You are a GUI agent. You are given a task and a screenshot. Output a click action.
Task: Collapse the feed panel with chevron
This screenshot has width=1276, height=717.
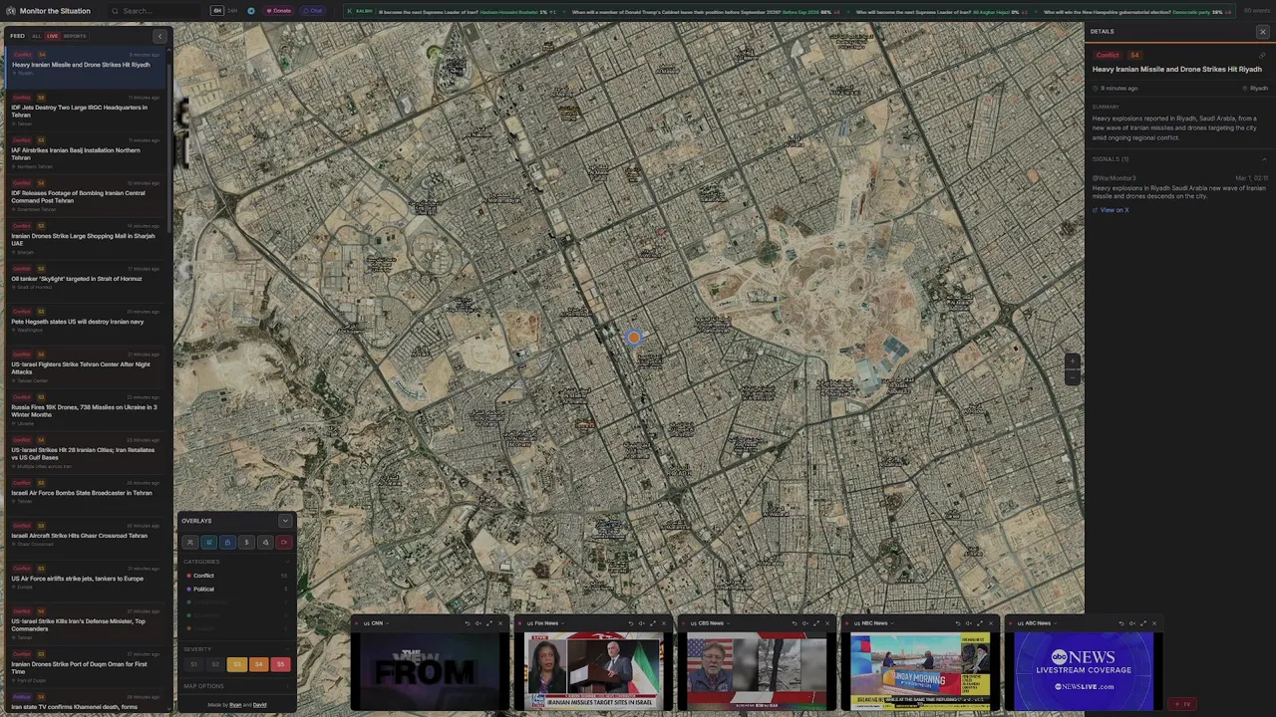(159, 36)
